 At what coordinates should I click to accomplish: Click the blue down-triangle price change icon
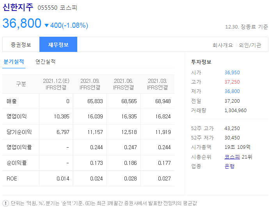(x=46, y=25)
